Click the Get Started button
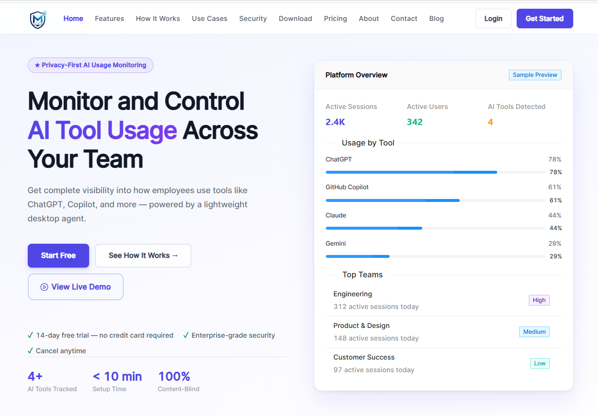Viewport: 598px width, 416px height. click(544, 18)
